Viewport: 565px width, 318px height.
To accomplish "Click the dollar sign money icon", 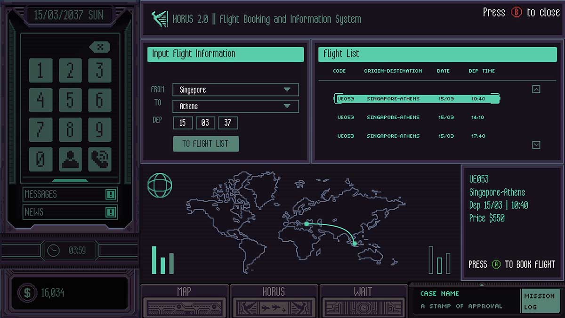I will coord(27,293).
